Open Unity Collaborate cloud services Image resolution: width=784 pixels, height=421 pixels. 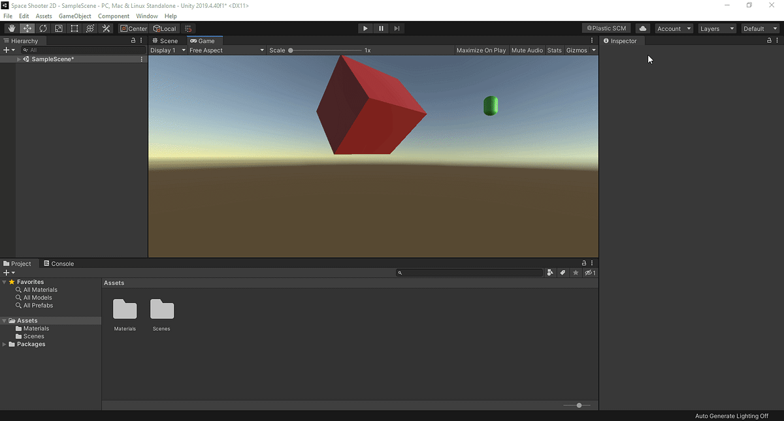tap(643, 28)
